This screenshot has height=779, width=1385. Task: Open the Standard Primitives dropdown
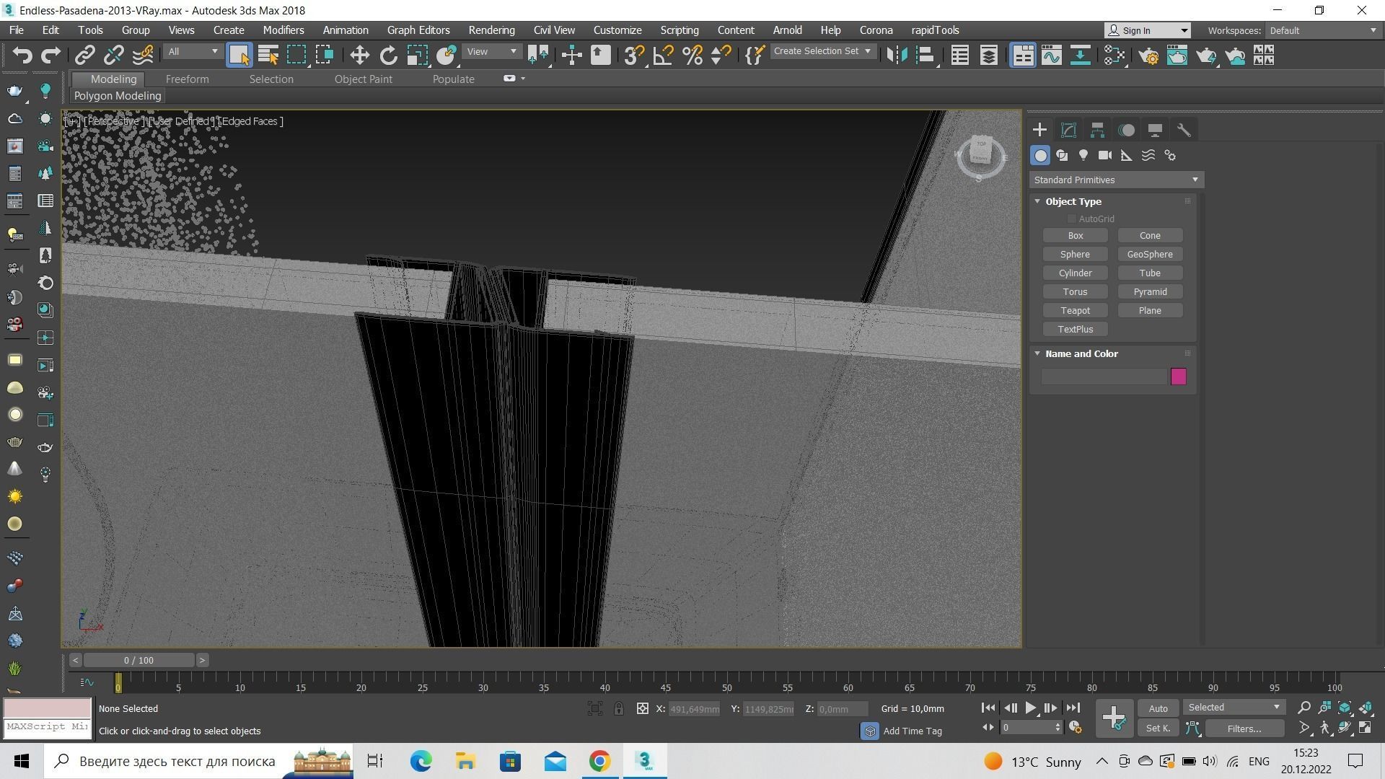(x=1116, y=180)
